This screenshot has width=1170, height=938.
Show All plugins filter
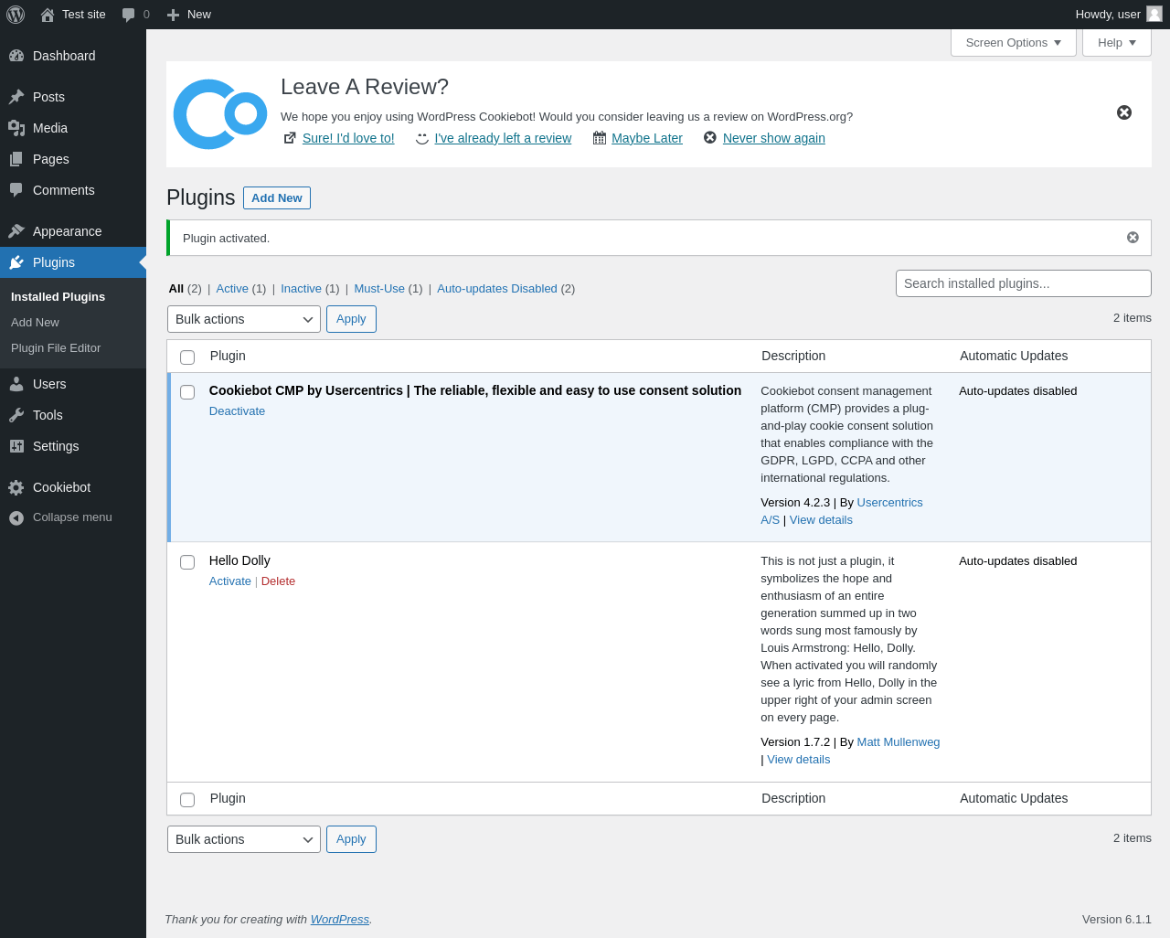176,289
